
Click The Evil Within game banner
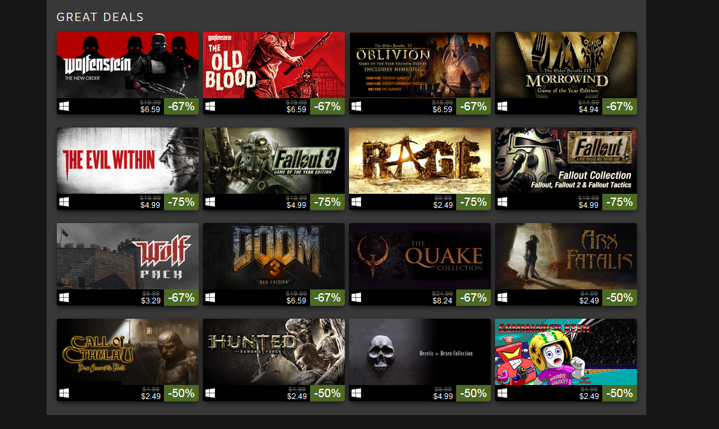point(128,161)
